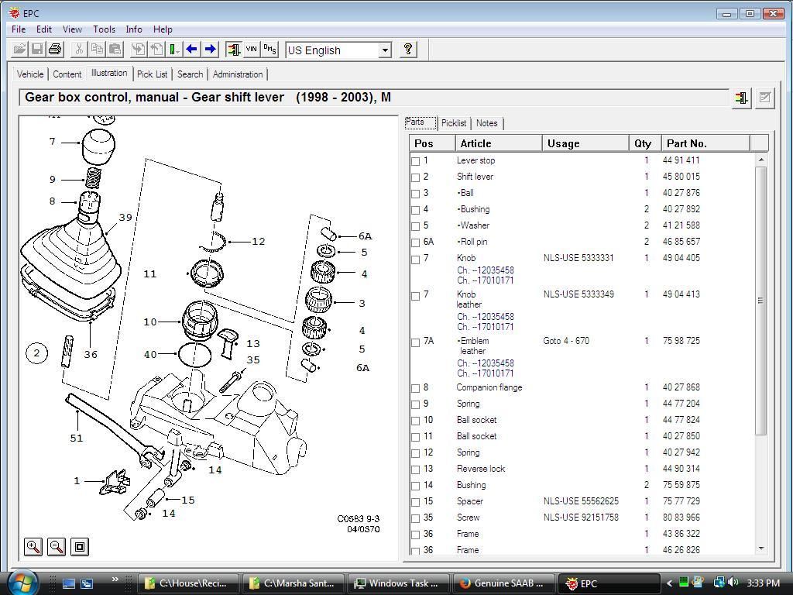Select the Shift lever part checkbox
Viewport: 793px width, 595px height.
[416, 177]
